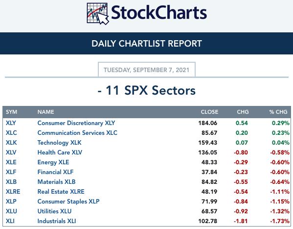The height and width of the screenshot is (229, 293).
Task: Click the SYM column header
Action: (11, 112)
